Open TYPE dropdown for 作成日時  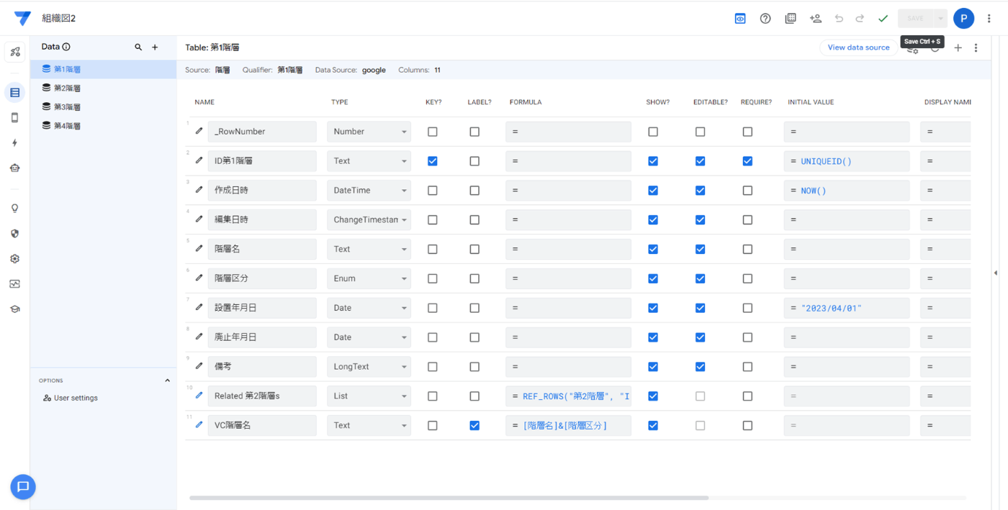coord(369,191)
